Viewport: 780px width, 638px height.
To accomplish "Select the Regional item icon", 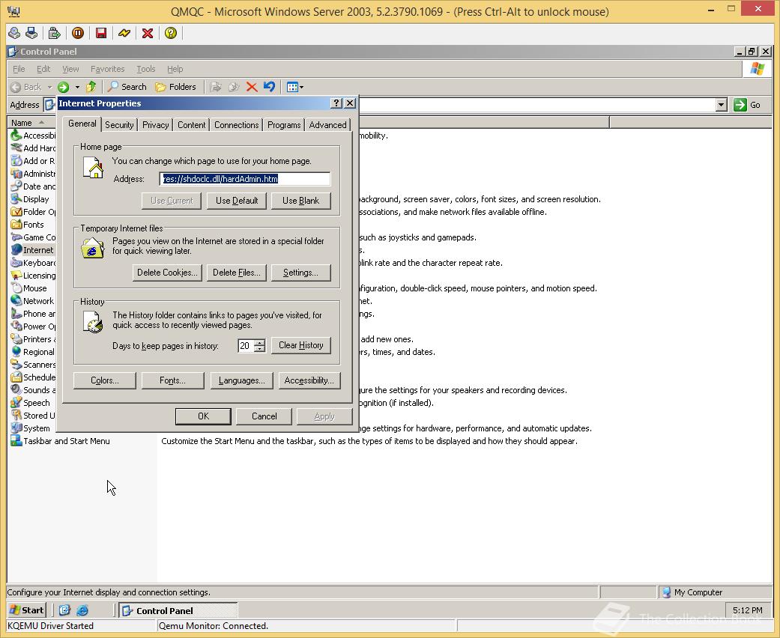I will point(16,351).
